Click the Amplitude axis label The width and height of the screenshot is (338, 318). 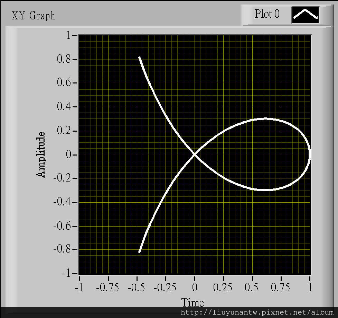click(x=41, y=155)
